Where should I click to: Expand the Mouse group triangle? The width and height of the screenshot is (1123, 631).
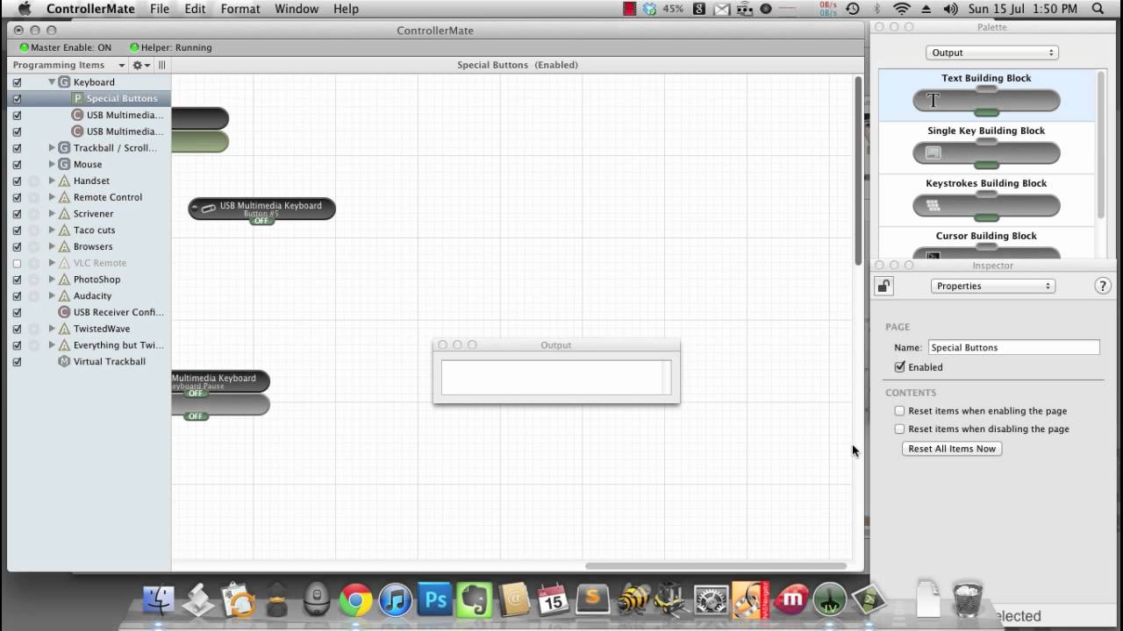coord(52,164)
